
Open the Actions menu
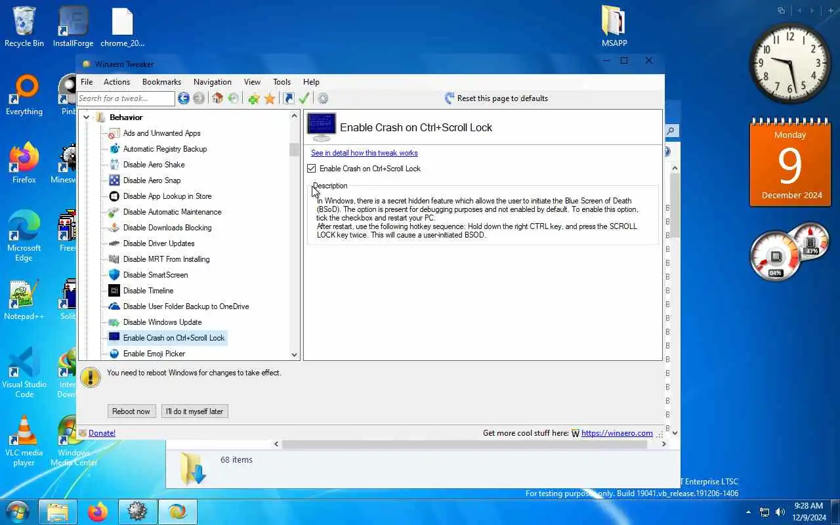[x=117, y=82]
